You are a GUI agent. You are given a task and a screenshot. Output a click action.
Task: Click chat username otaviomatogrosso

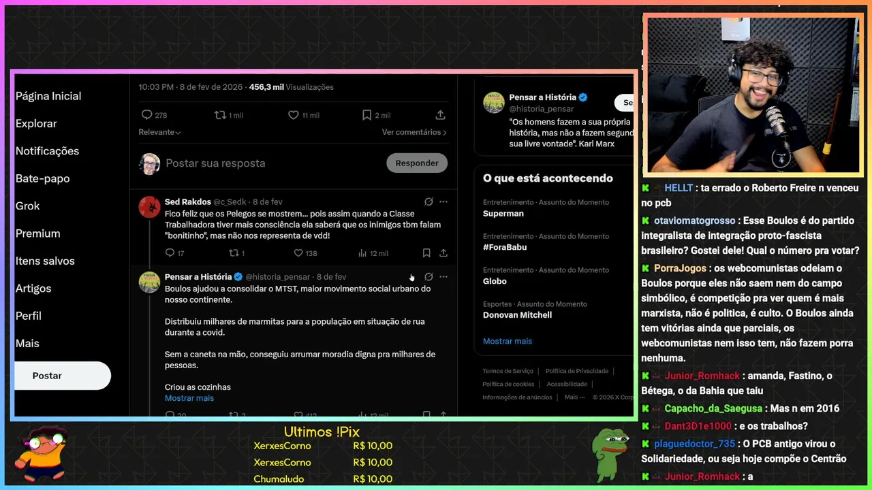coord(695,220)
